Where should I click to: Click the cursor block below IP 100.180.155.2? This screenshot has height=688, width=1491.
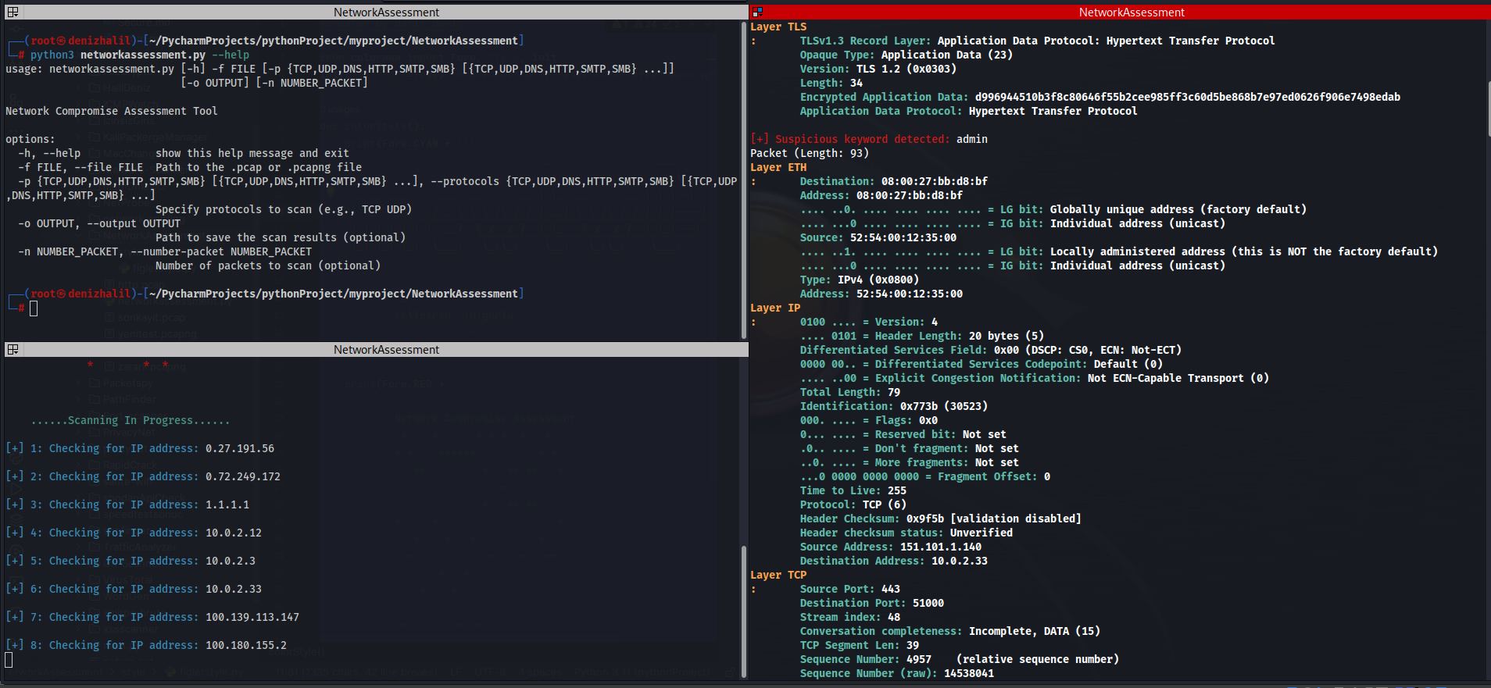(9, 660)
